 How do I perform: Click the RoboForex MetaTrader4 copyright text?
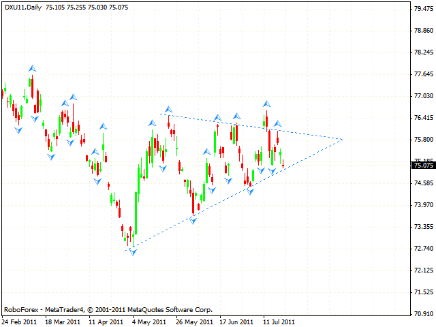[x=108, y=309]
